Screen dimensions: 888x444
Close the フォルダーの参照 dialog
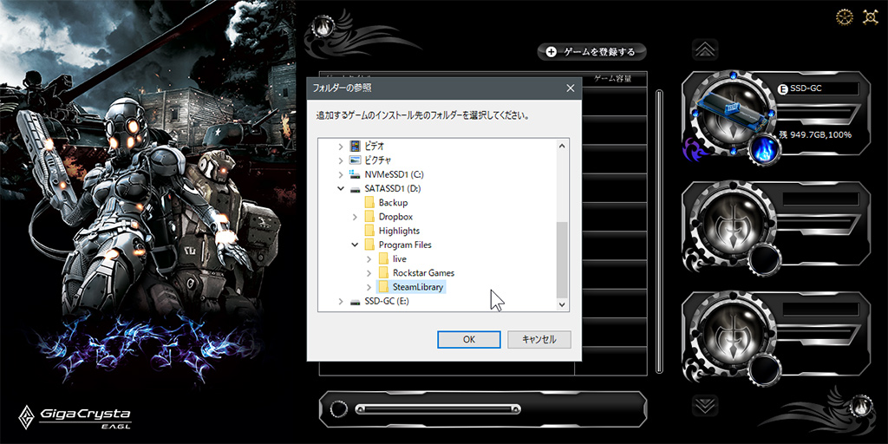570,88
